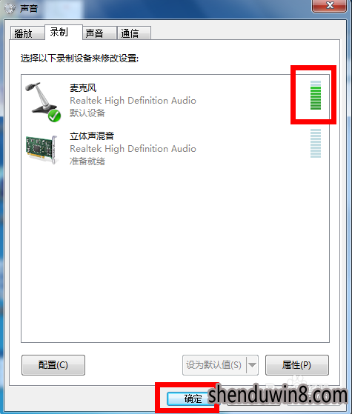Screen dimensions: 352x414
Task: Close the 声音 dialog window
Action: click(x=329, y=5)
